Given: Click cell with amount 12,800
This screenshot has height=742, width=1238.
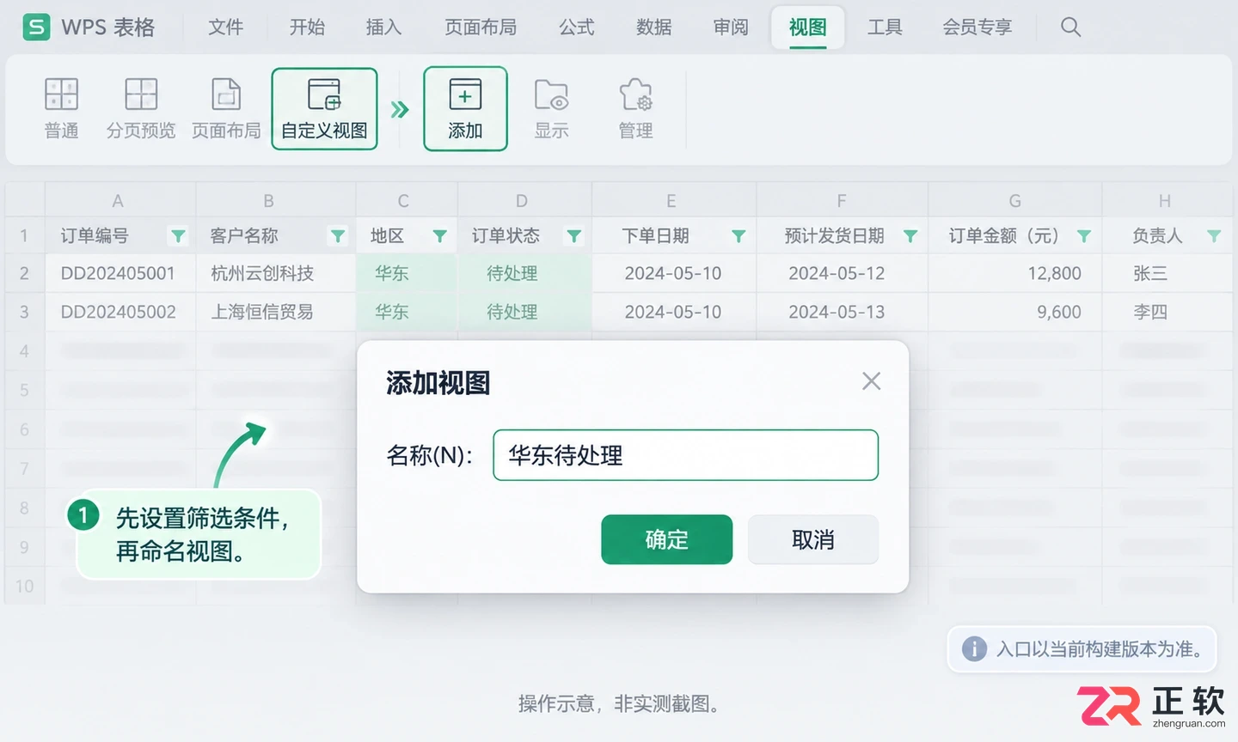Looking at the screenshot, I should pos(1015,273).
